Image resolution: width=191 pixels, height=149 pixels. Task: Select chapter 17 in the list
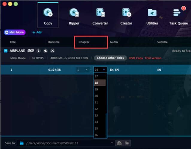[x=100, y=76]
